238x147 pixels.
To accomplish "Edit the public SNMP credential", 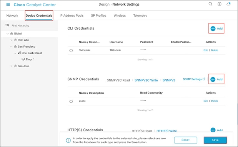I will pyautogui.click(x=206, y=101).
